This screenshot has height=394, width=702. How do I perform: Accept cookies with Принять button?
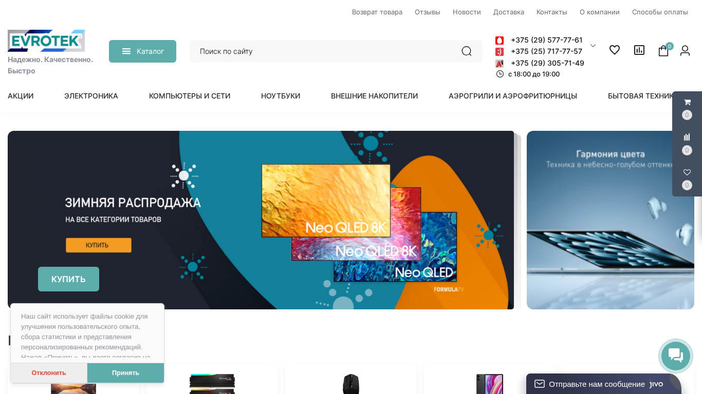click(x=125, y=373)
